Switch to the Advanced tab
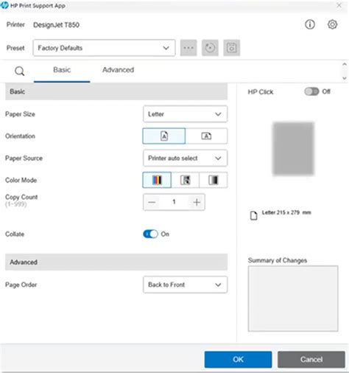 click(x=118, y=70)
